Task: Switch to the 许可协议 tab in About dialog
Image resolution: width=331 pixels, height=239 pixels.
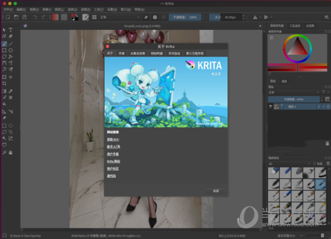Action: tap(174, 53)
